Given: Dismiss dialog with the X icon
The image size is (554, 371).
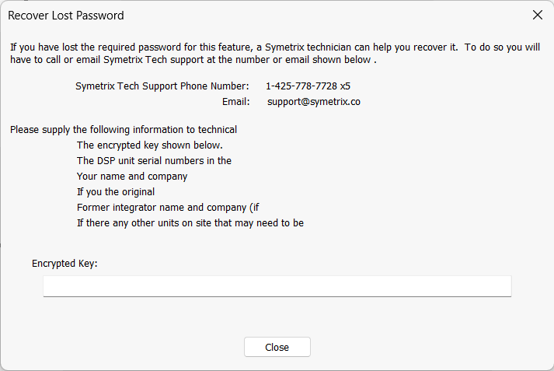Looking at the screenshot, I should [538, 15].
